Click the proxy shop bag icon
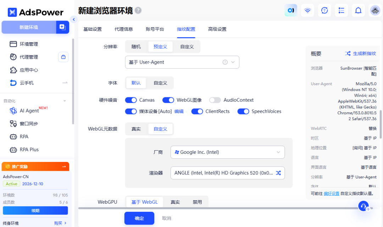This screenshot has width=383, height=227. 63,57
